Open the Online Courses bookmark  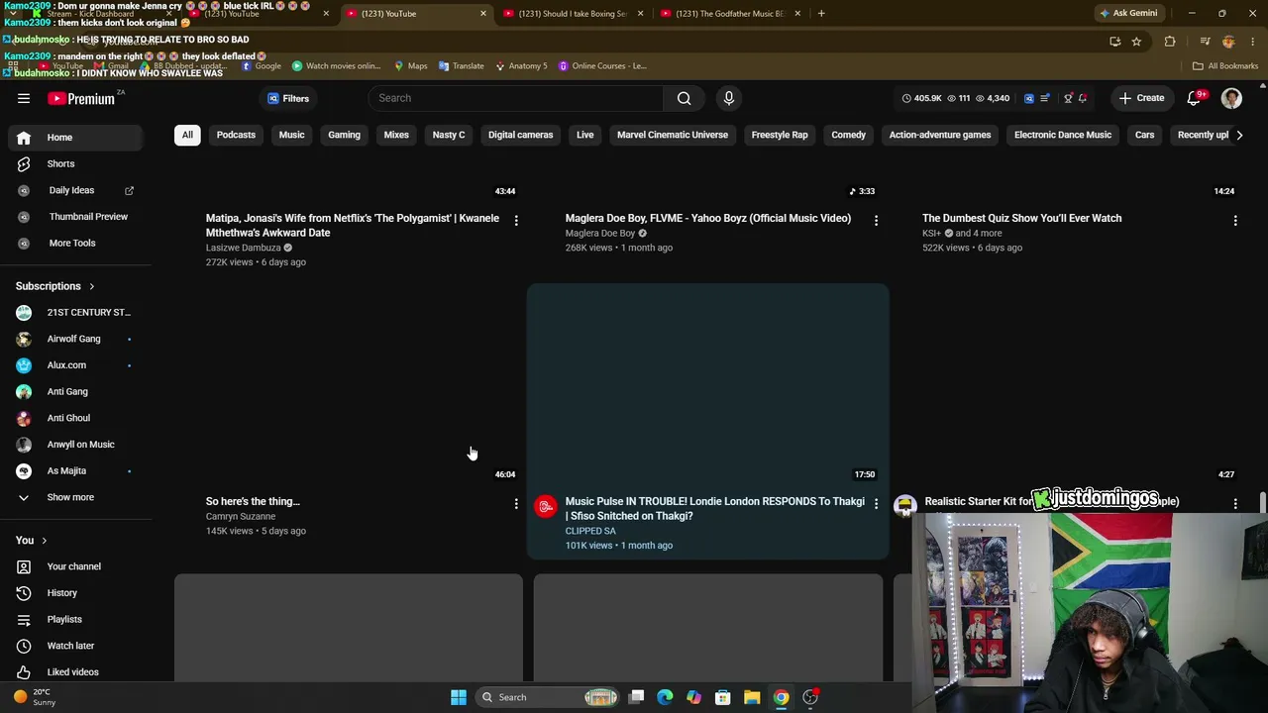tap(602, 66)
